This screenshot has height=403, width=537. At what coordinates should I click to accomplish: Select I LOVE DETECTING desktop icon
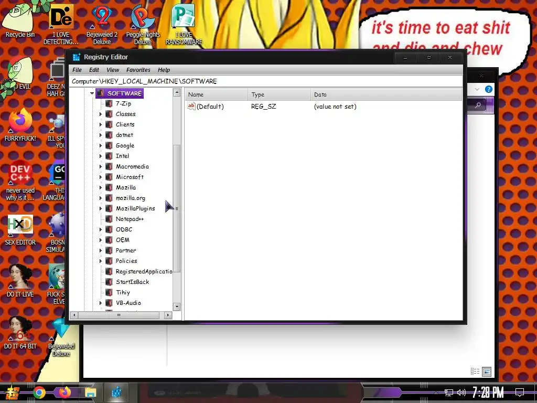point(61,25)
